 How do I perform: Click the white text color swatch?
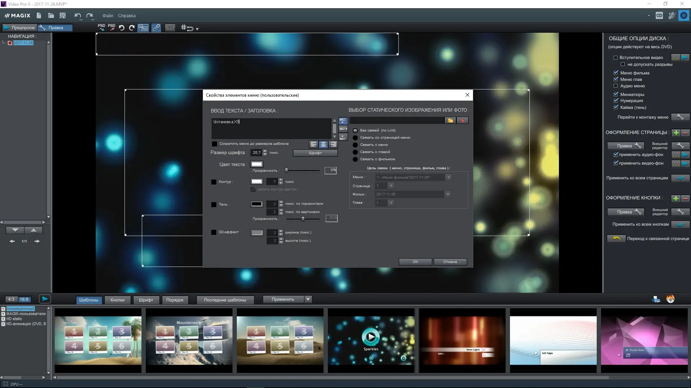257,165
